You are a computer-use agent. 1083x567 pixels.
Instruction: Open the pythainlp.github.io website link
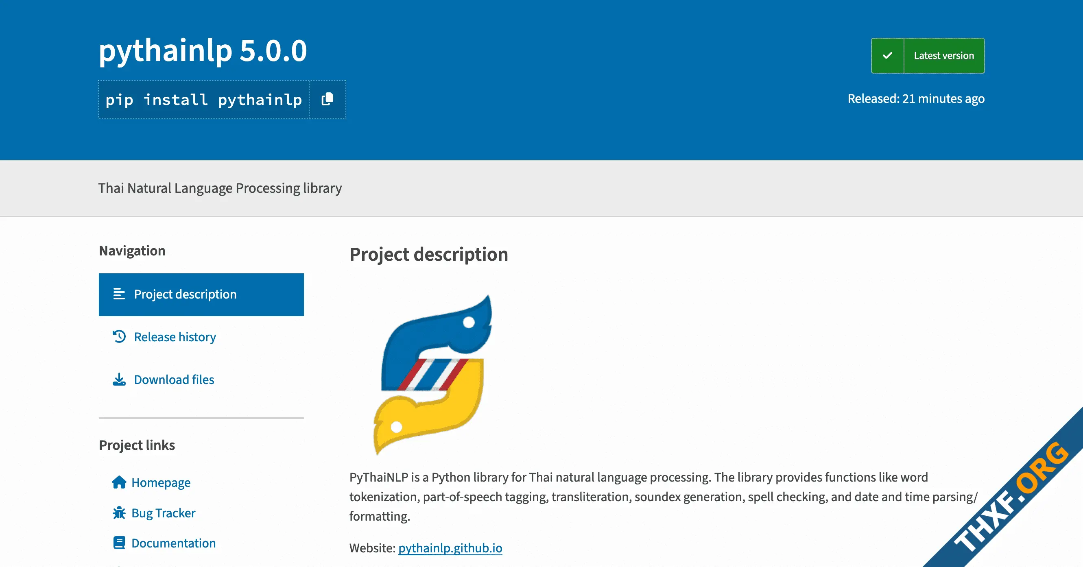450,547
